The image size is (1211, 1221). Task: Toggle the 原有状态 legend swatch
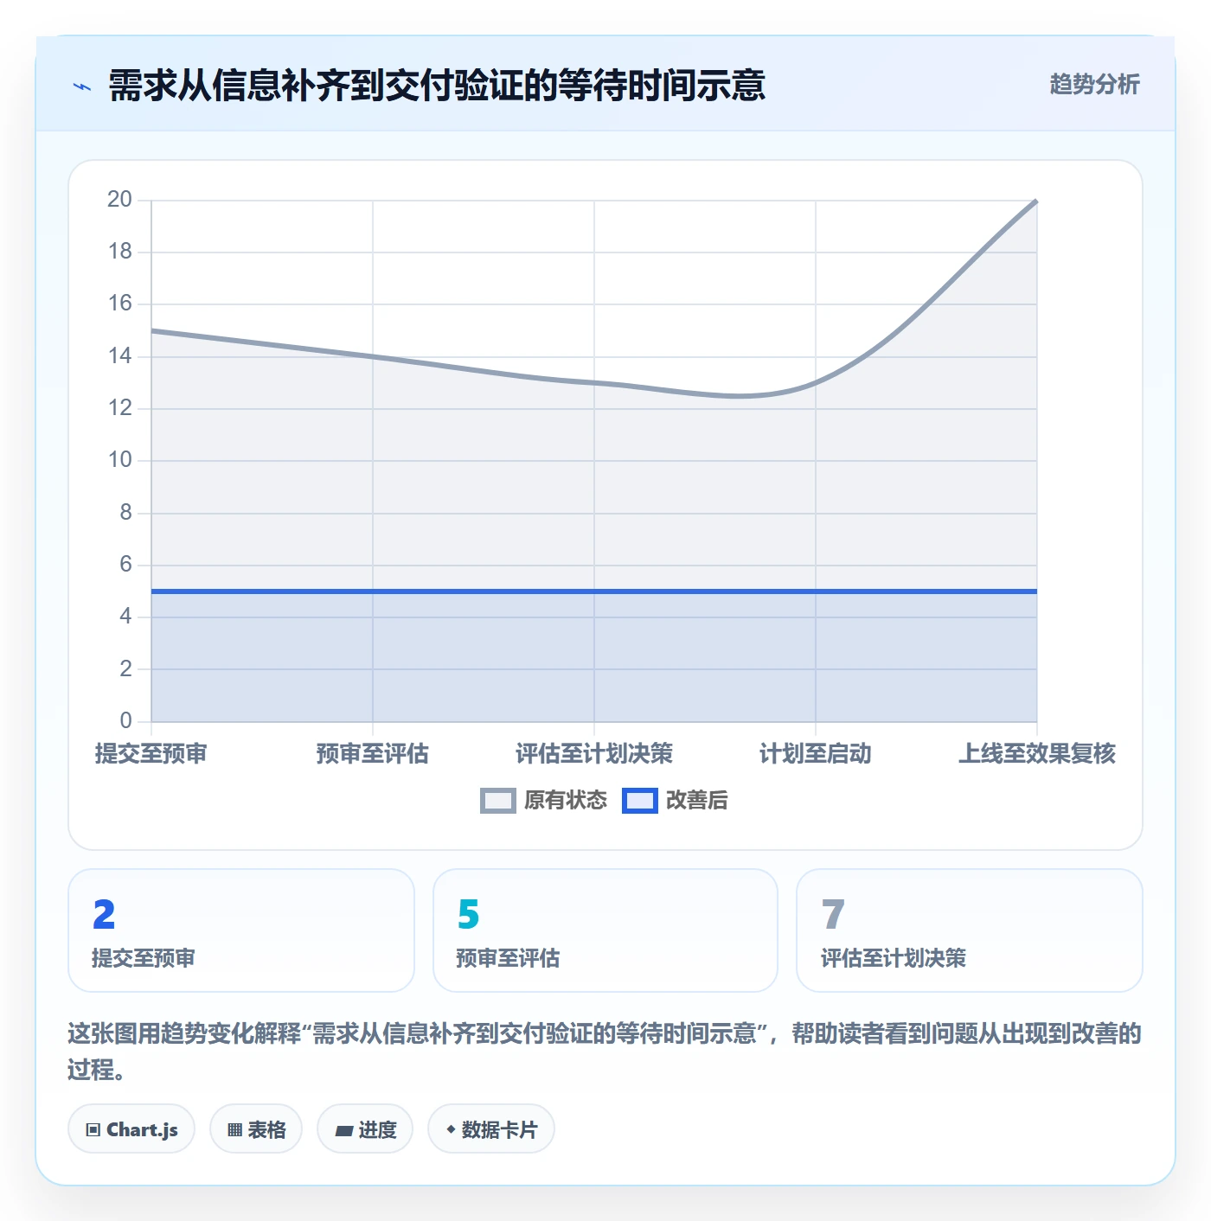click(497, 801)
